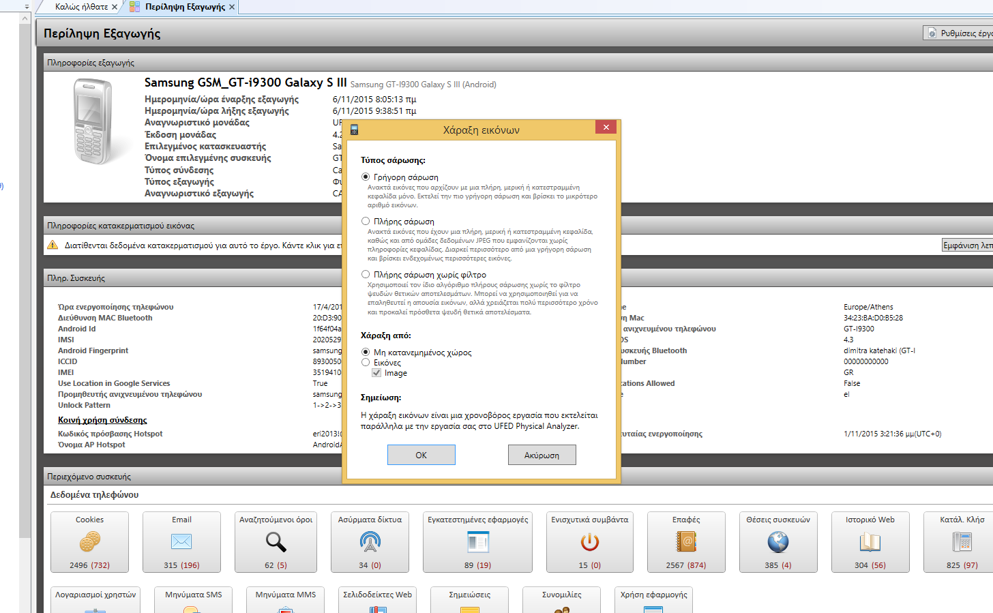The image size is (993, 613).
Task: Click the tab list dropdown arrow
Action: tap(27, 7)
